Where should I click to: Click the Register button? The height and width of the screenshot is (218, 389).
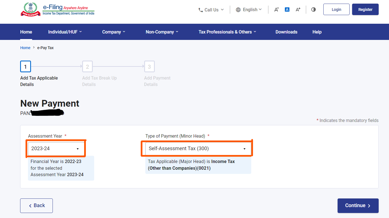365,9
